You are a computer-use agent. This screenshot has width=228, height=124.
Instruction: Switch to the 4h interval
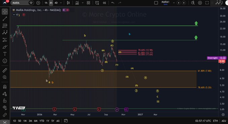tap(51, 3)
